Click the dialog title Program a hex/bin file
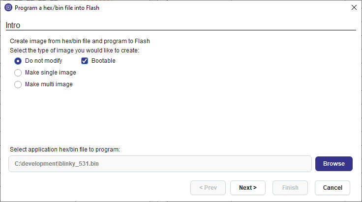362x202 pixels. 57,8
